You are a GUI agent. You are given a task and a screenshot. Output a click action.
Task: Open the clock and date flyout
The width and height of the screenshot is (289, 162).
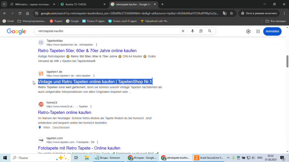point(271,158)
